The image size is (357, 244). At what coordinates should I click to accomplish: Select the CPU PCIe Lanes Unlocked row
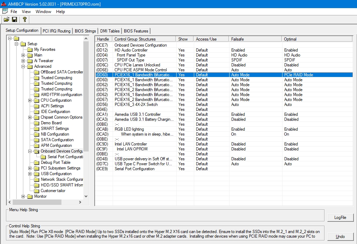[x=224, y=65]
